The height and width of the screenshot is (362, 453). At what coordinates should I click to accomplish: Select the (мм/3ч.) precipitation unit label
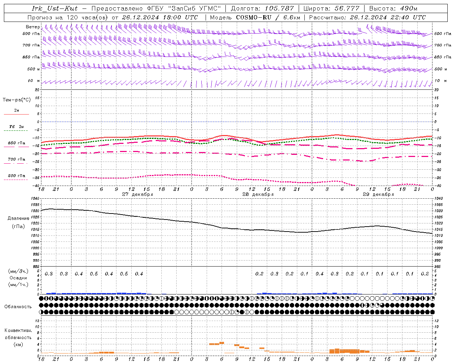click(x=18, y=271)
